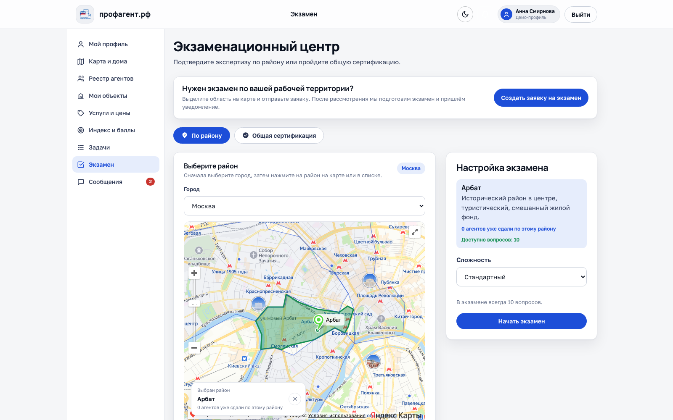Click the профагент.рф logo icon
Screen dimensions: 673x420
pyautogui.click(x=85, y=14)
